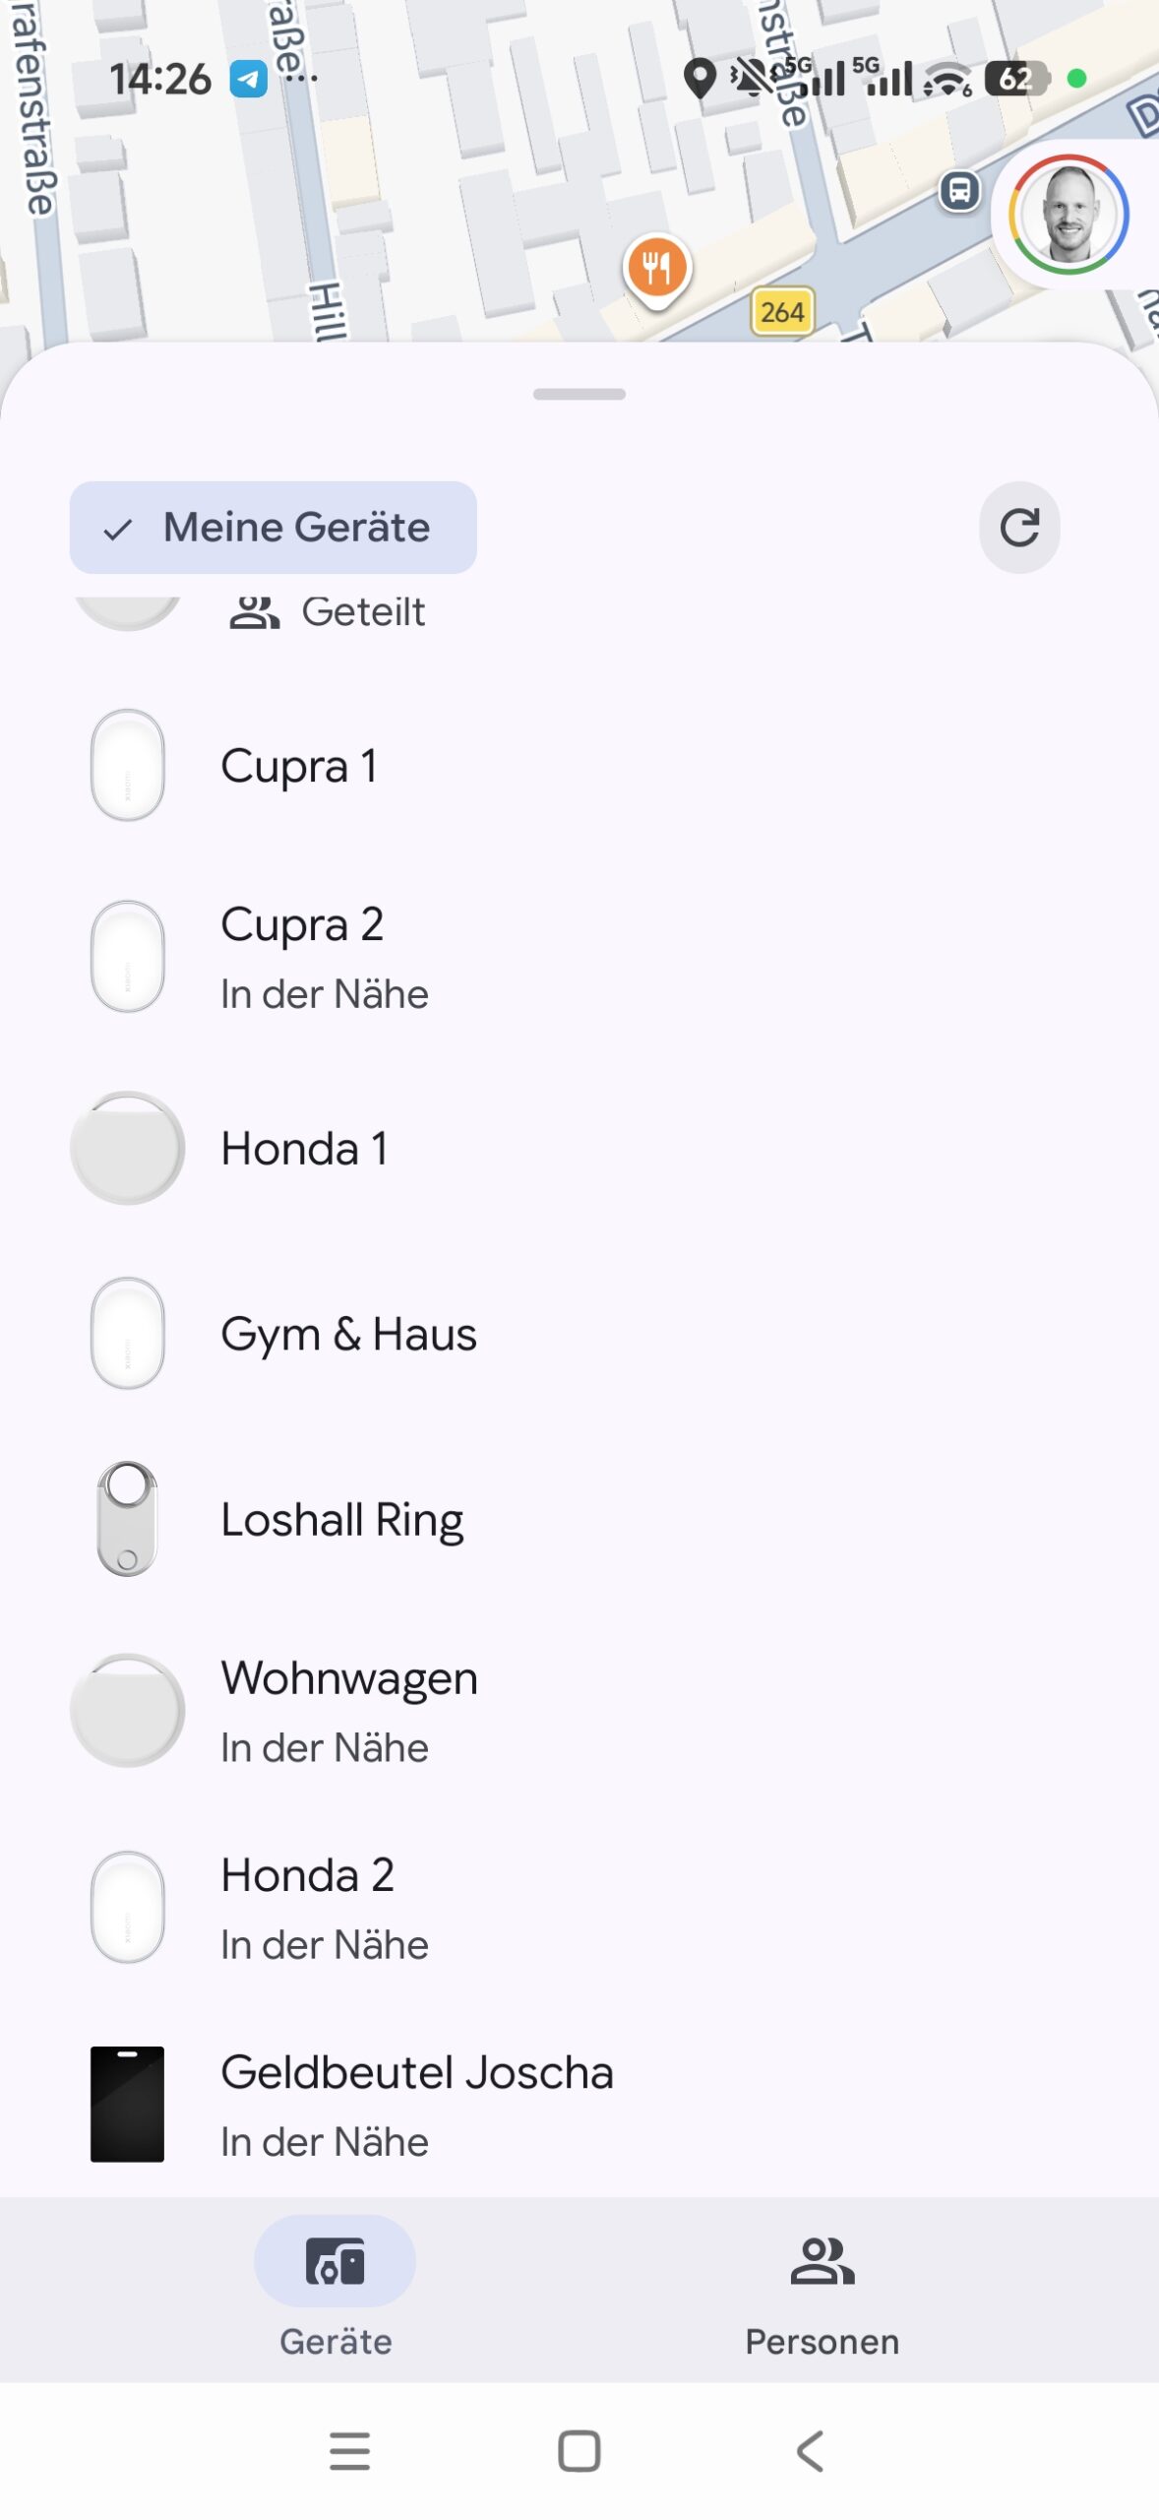Open the Cupra 2 device entry

[579, 957]
